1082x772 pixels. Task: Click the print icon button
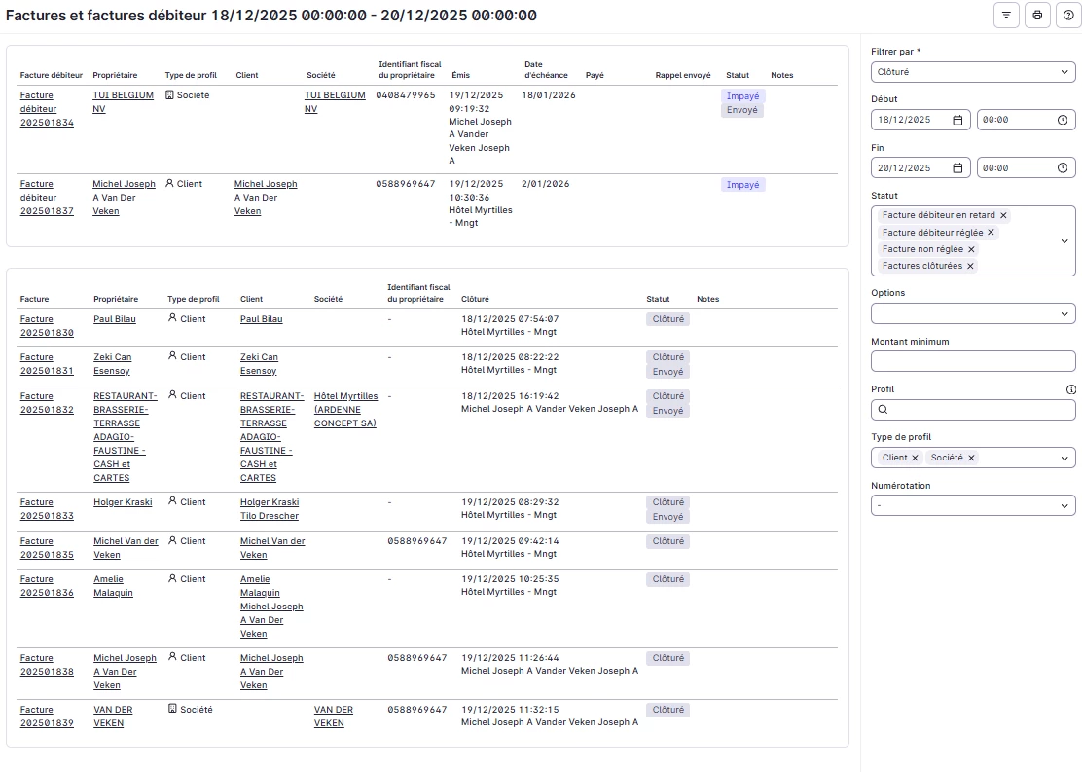click(x=1037, y=16)
